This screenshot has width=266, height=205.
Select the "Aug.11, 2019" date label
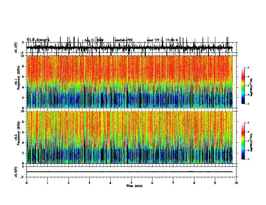(94, 40)
